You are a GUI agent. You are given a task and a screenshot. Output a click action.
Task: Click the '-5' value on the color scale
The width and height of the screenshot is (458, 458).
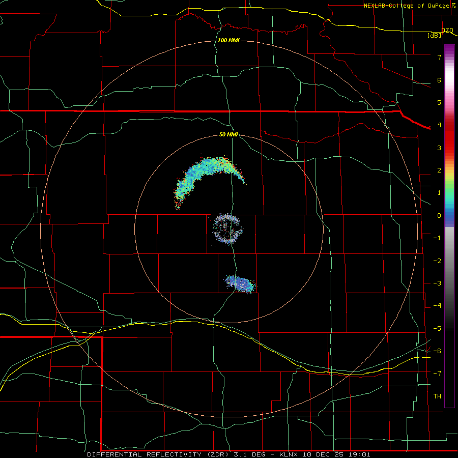437,329
